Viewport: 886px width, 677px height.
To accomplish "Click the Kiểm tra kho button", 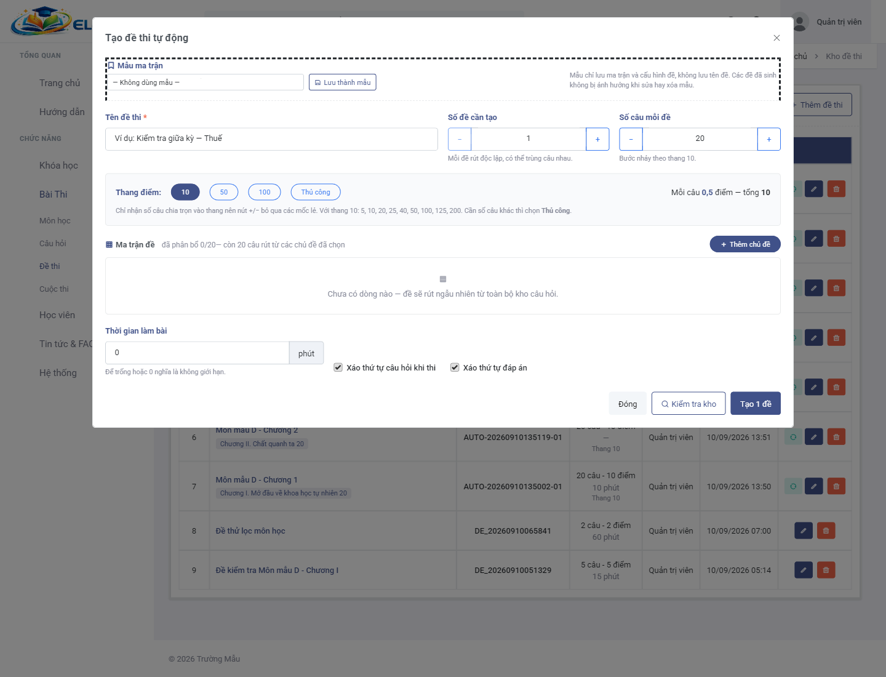I will pos(688,404).
